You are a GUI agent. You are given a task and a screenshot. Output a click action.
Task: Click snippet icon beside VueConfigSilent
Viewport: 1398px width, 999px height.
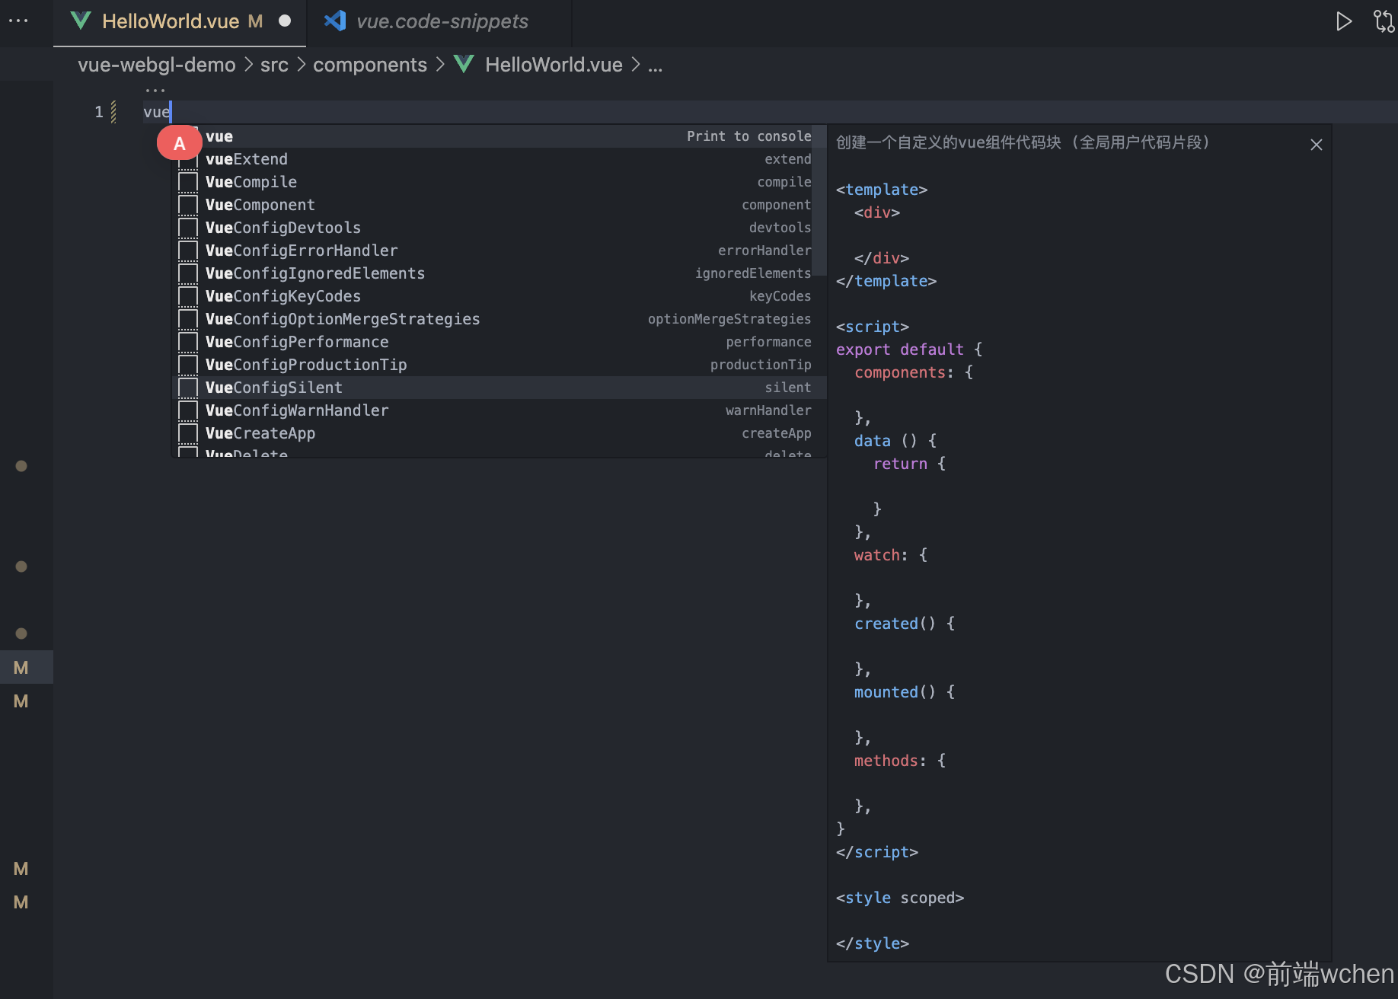coord(188,388)
